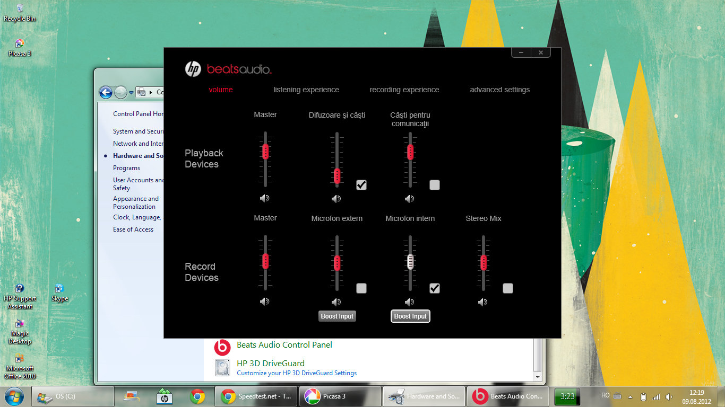Open HP Support Assistant desktop icon
Image resolution: width=725 pixels, height=407 pixels.
pos(20,297)
